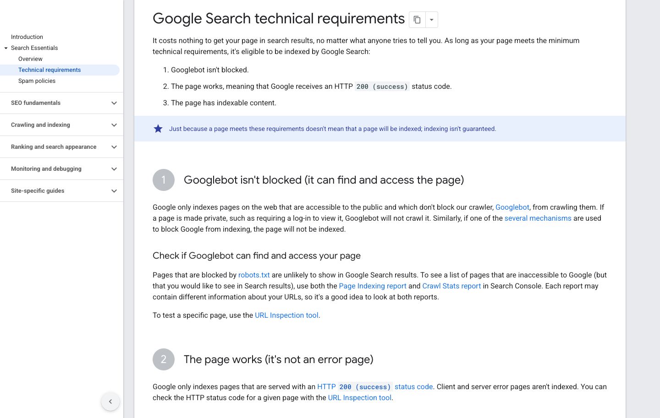Open URL Inspection tool link in section 2
The image size is (660, 418).
pos(360,398)
